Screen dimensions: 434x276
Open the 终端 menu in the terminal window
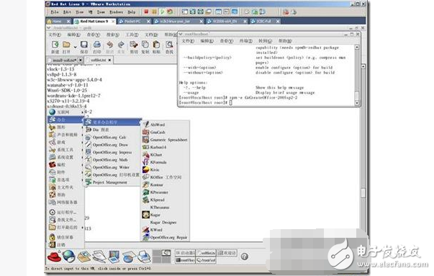pyautogui.click(x=245, y=41)
